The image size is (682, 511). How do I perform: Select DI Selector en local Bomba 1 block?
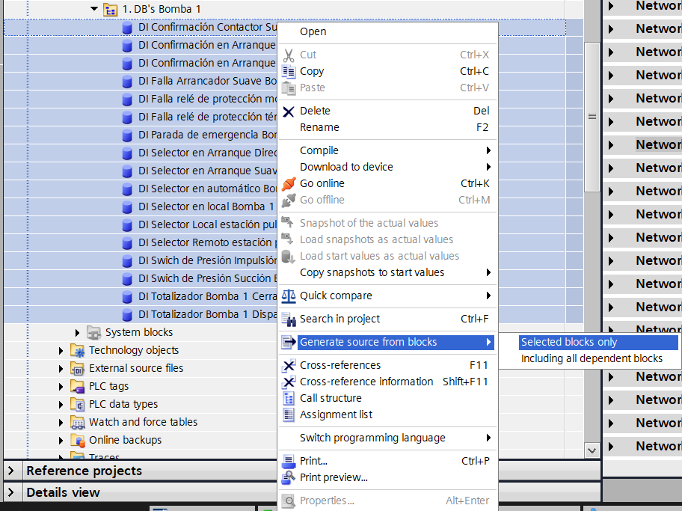tap(206, 207)
